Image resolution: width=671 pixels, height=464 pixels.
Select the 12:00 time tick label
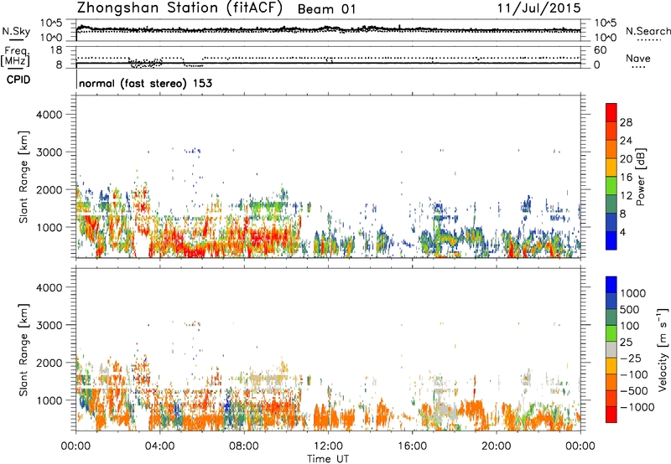(x=328, y=446)
